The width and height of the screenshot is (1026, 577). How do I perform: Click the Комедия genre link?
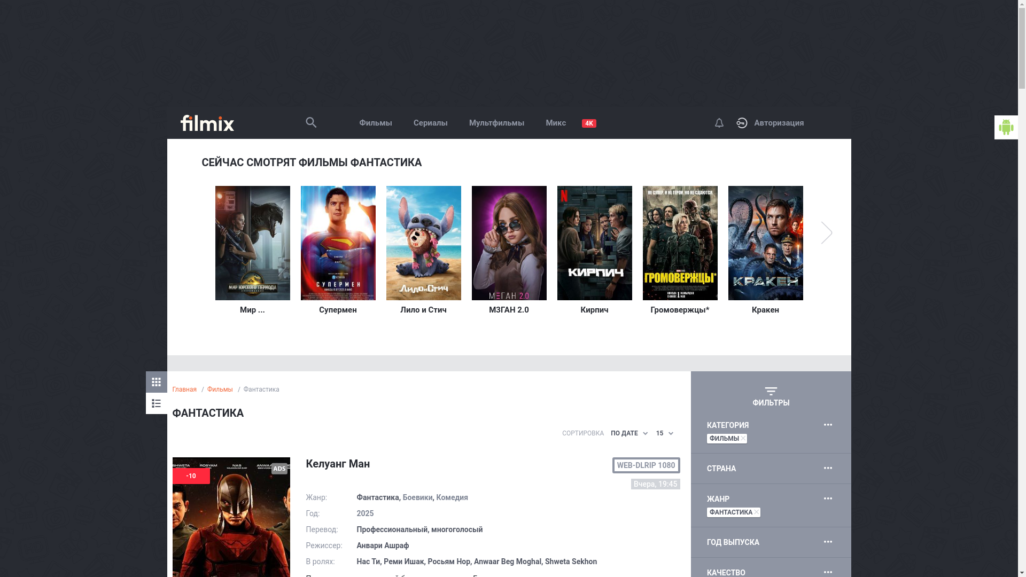coord(452,497)
